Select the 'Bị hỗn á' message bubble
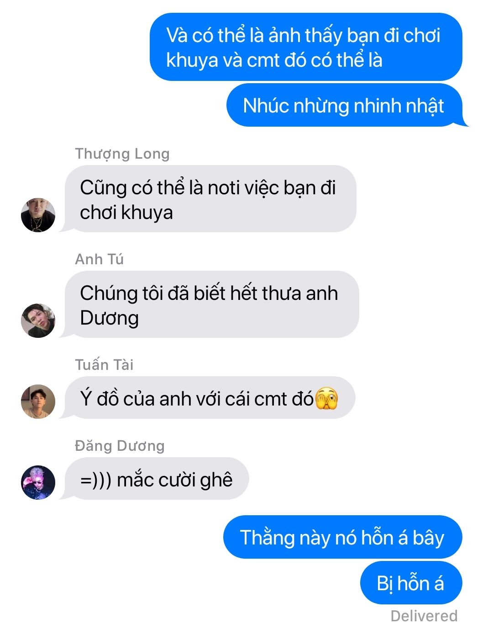 pos(411,583)
